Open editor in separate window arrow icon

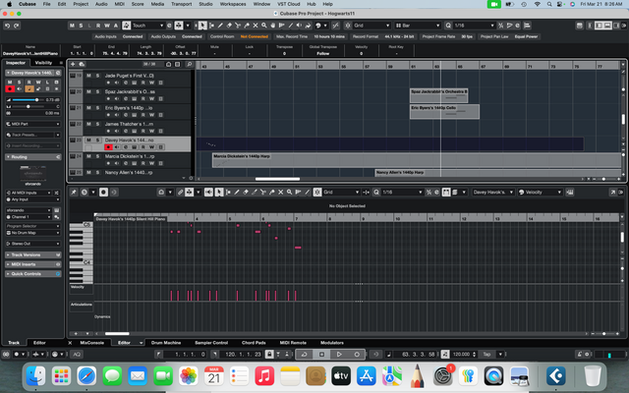pyautogui.click(x=613, y=193)
